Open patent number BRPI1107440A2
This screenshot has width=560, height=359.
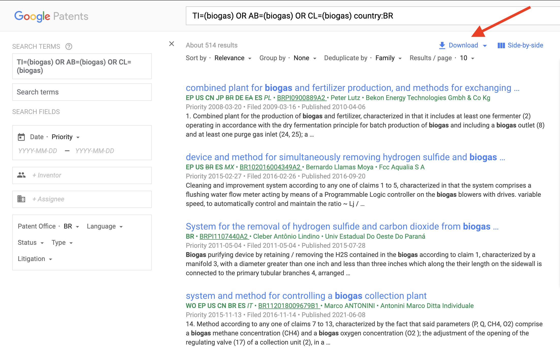224,237
